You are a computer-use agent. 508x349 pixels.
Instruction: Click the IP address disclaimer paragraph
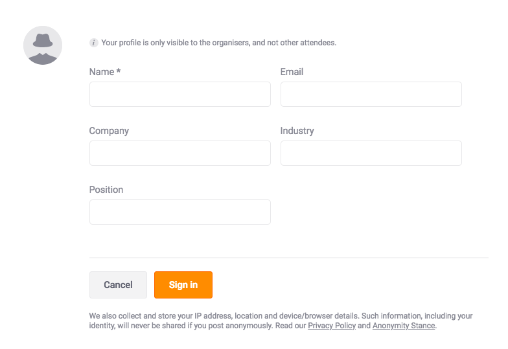(281, 321)
